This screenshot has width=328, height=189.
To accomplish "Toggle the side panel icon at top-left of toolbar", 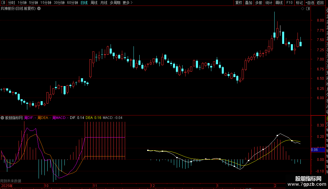I will coord(3,3).
